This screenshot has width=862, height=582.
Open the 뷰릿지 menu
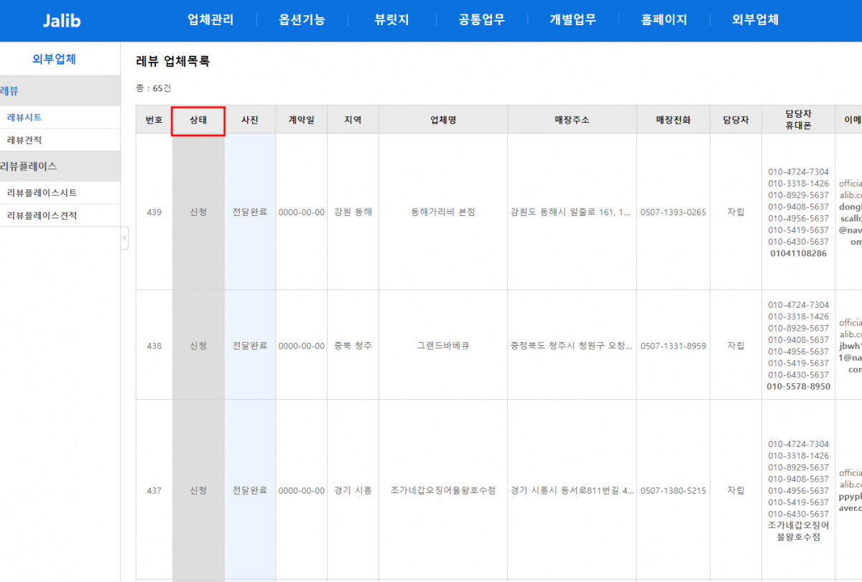(x=391, y=20)
